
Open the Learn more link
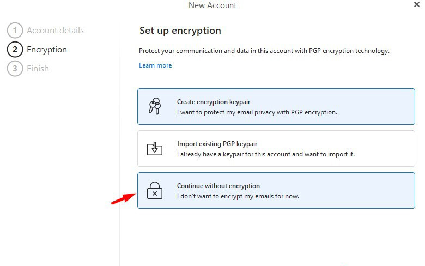tap(155, 65)
